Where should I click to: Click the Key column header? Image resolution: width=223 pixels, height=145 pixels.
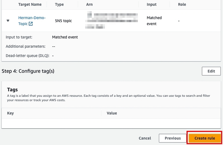(x=10, y=113)
